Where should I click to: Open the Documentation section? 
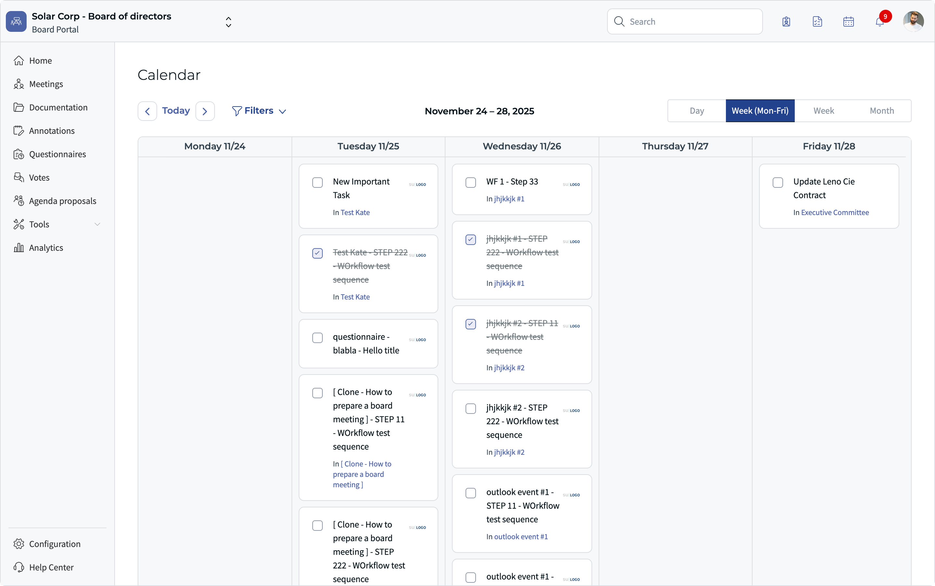click(58, 107)
